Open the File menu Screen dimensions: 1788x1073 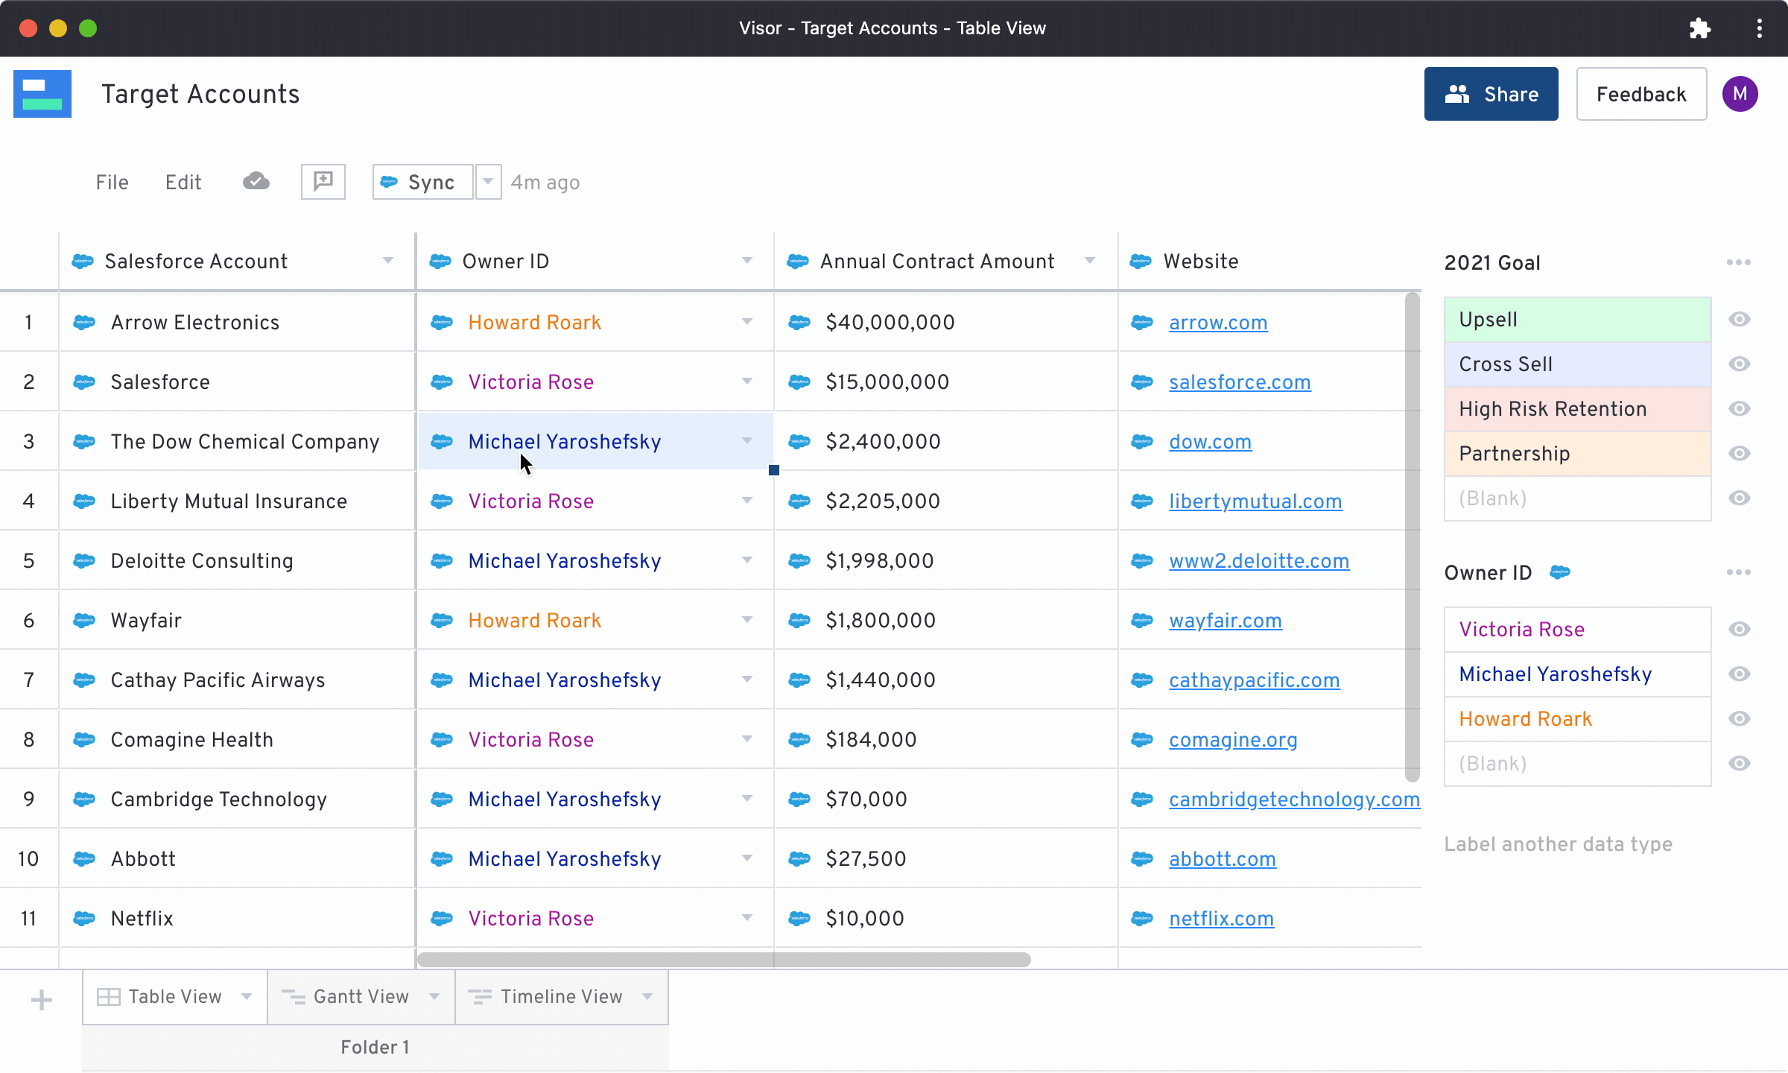click(x=112, y=181)
